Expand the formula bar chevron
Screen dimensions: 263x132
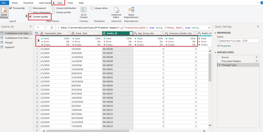(209, 28)
